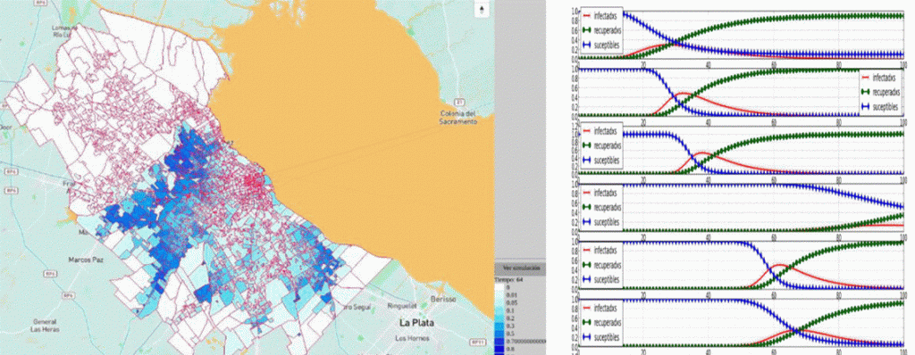This screenshot has height=355, width=915.
Task: Click the white 0 legend swatch
Action: pyautogui.click(x=499, y=287)
